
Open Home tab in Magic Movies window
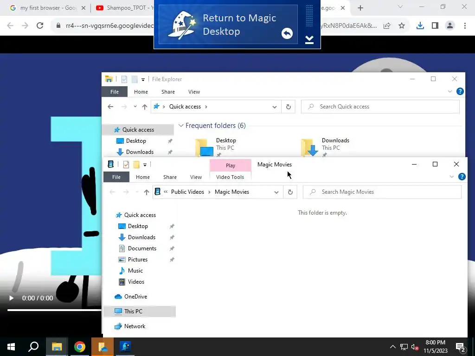pos(143,177)
